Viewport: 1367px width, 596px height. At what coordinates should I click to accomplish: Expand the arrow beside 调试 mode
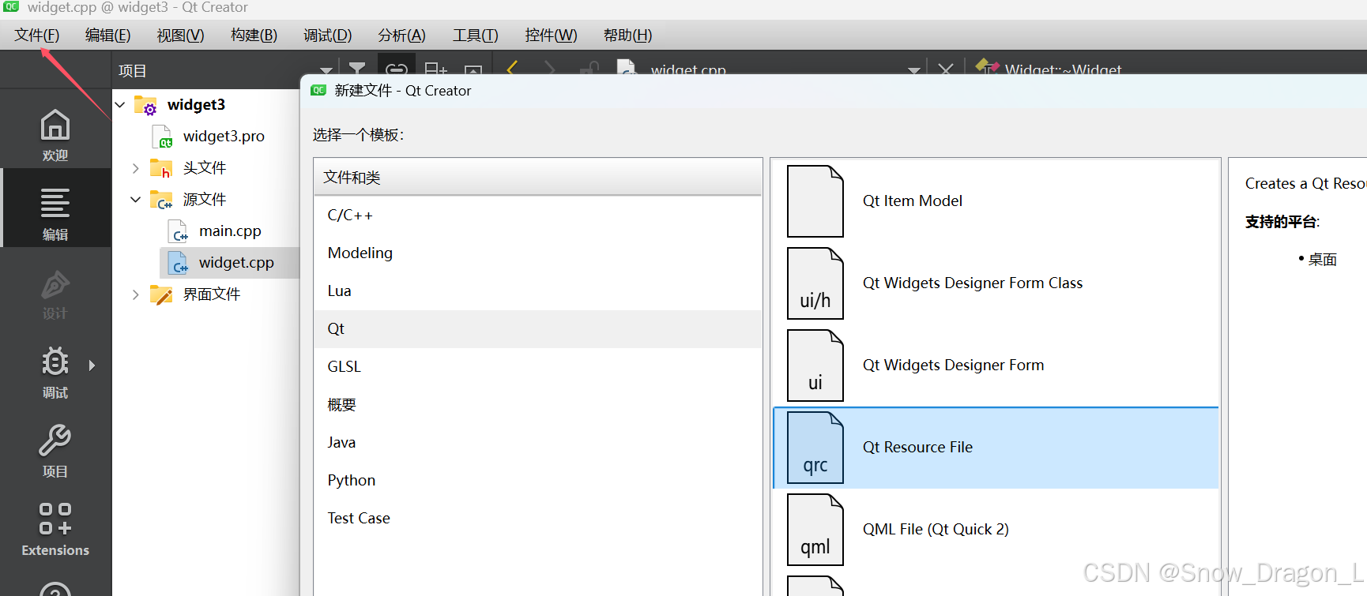92,365
